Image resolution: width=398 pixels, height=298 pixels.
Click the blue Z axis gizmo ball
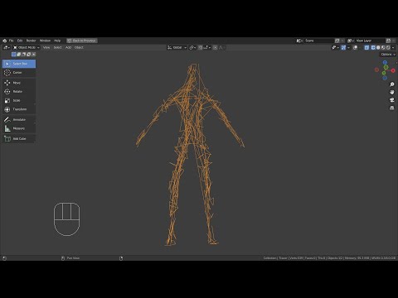385,63
